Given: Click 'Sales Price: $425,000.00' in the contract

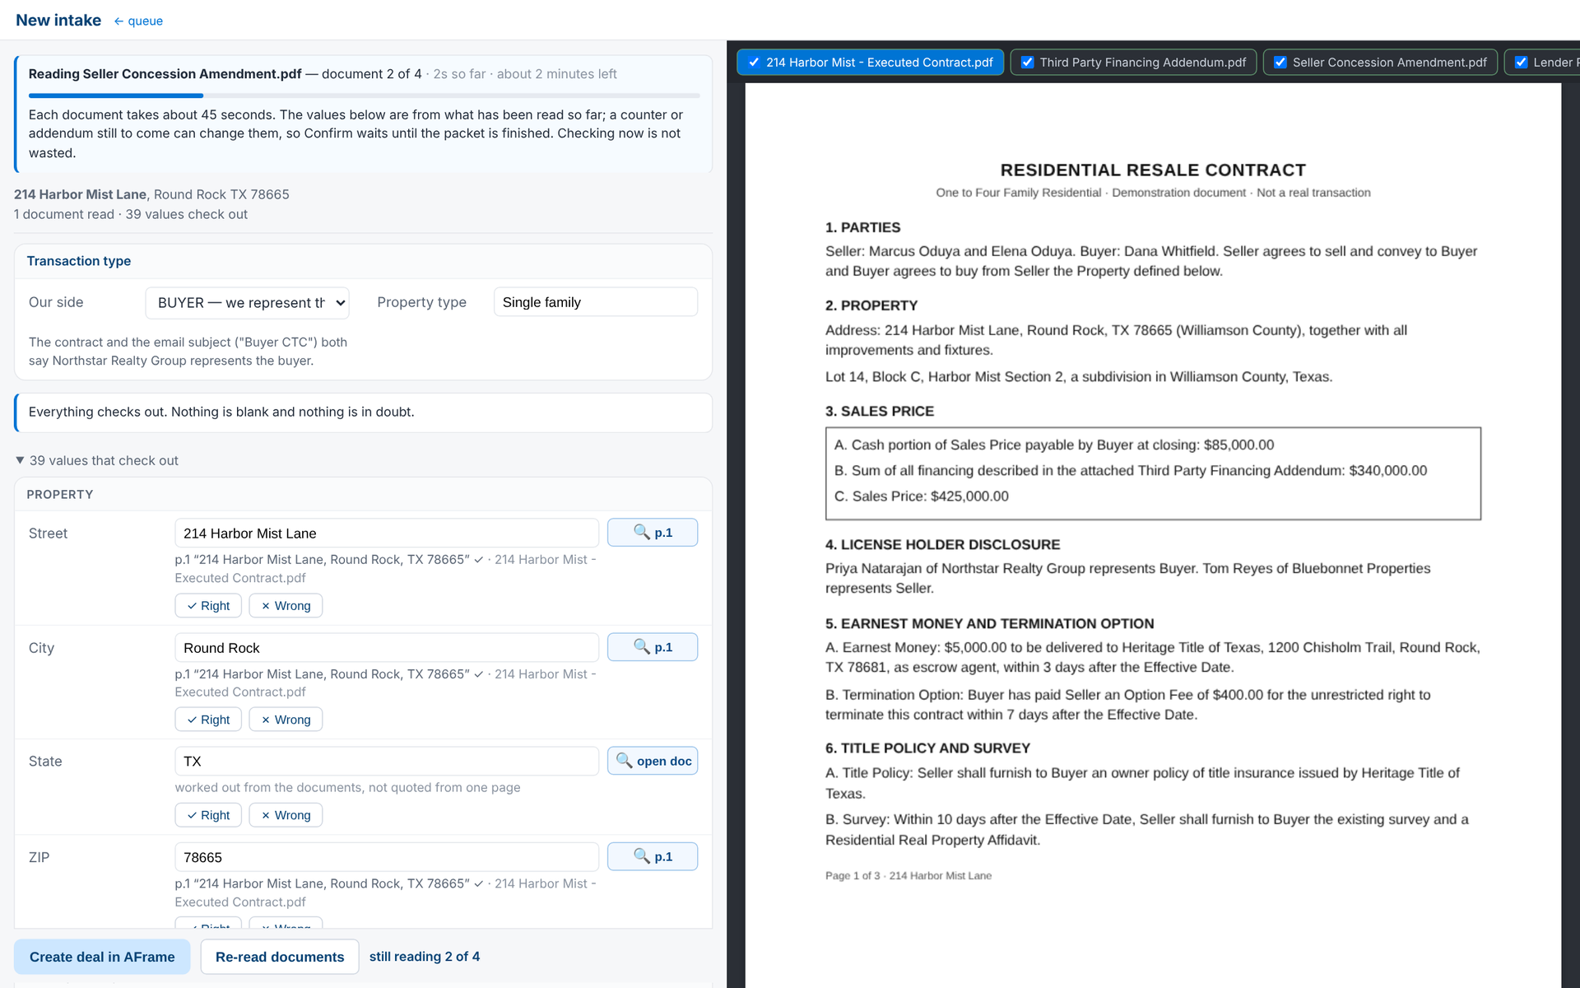Looking at the screenshot, I should (930, 496).
